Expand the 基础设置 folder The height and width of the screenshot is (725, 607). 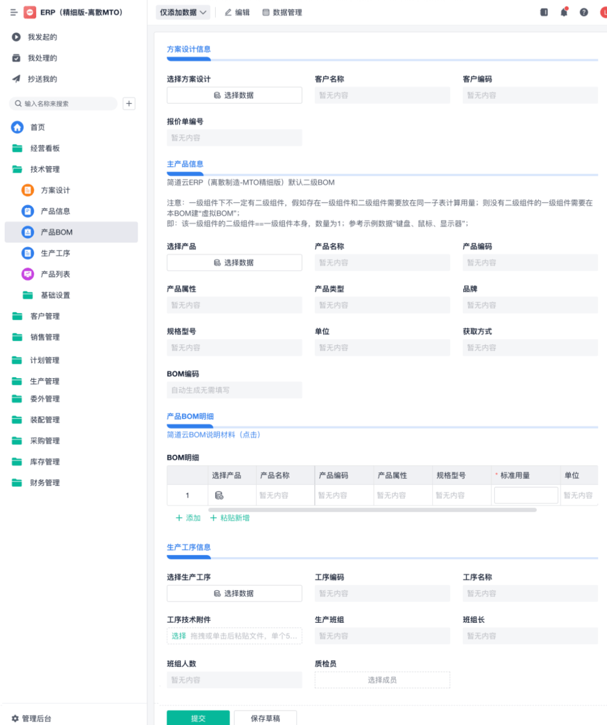[55, 295]
